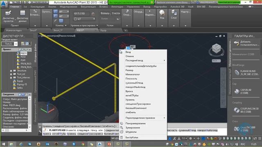Viewport: 262px width, 147px height.
Task: Click суженныйОтвод option in command line
Action: coord(187,130)
